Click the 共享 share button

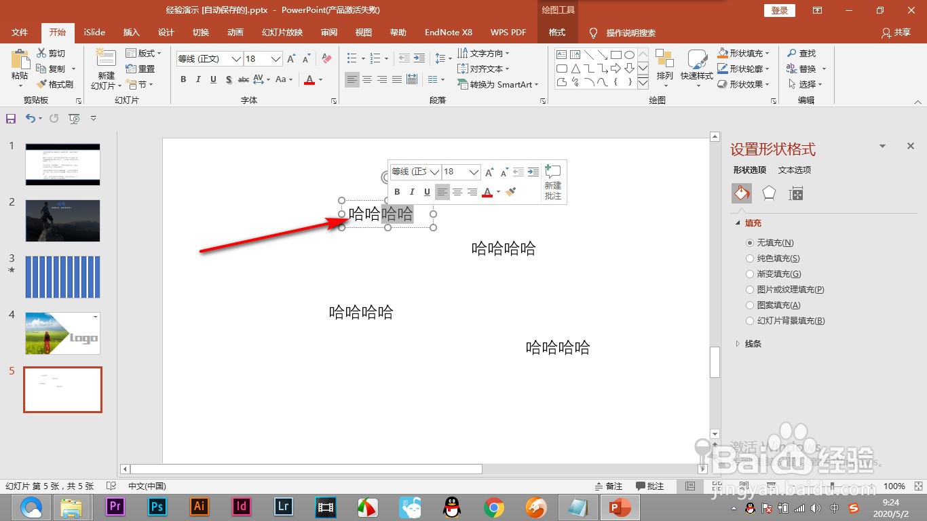(896, 33)
